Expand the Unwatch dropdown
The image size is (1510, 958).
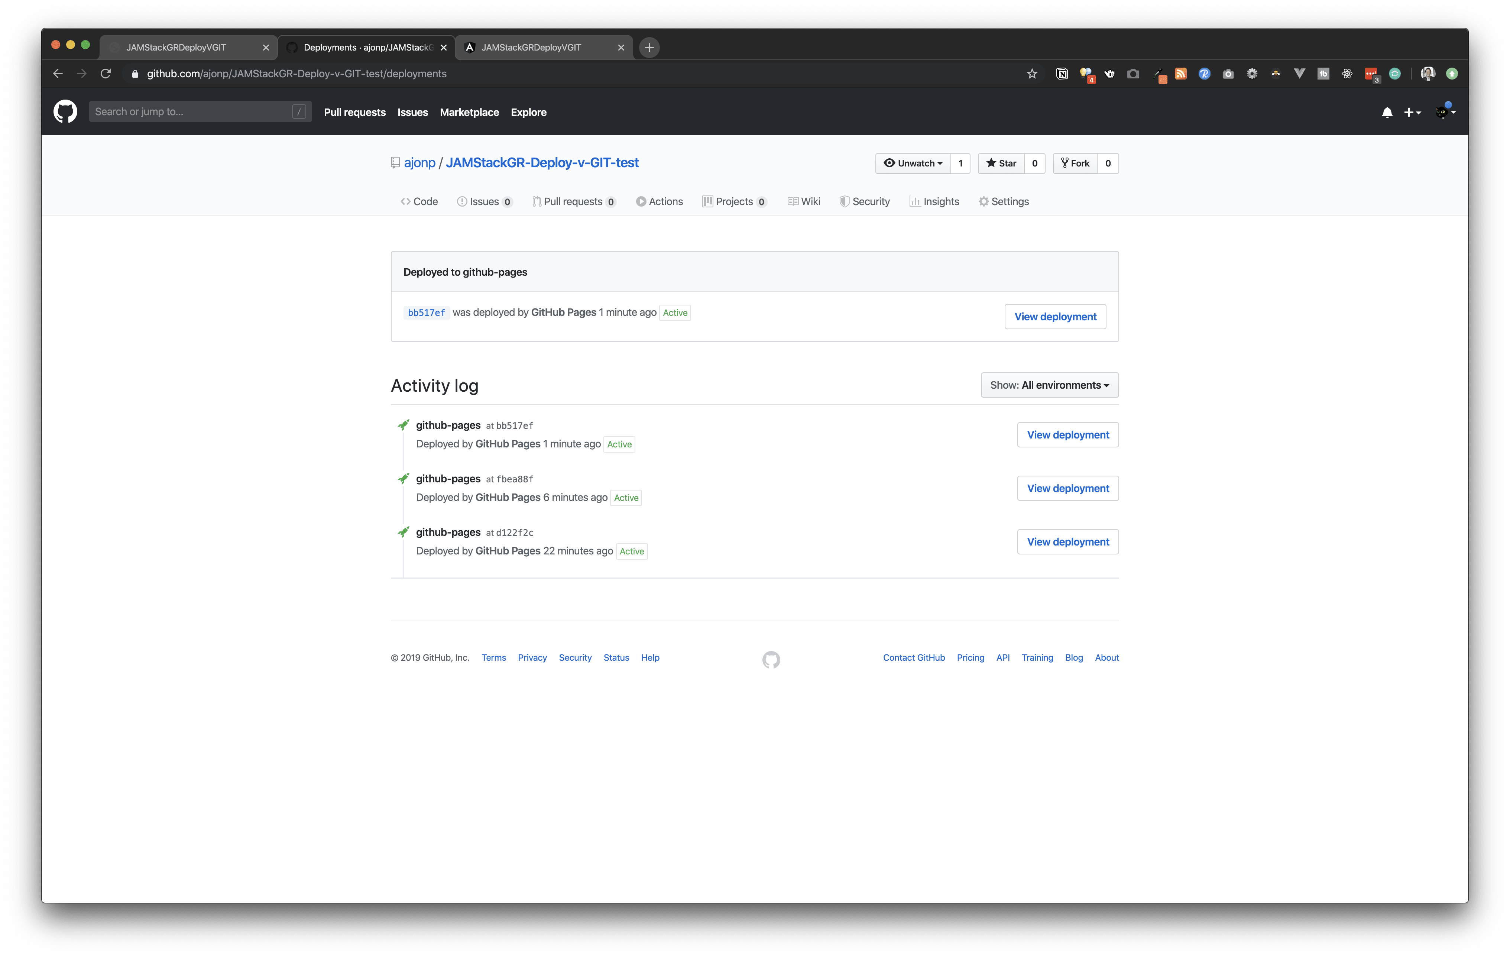pos(913,163)
